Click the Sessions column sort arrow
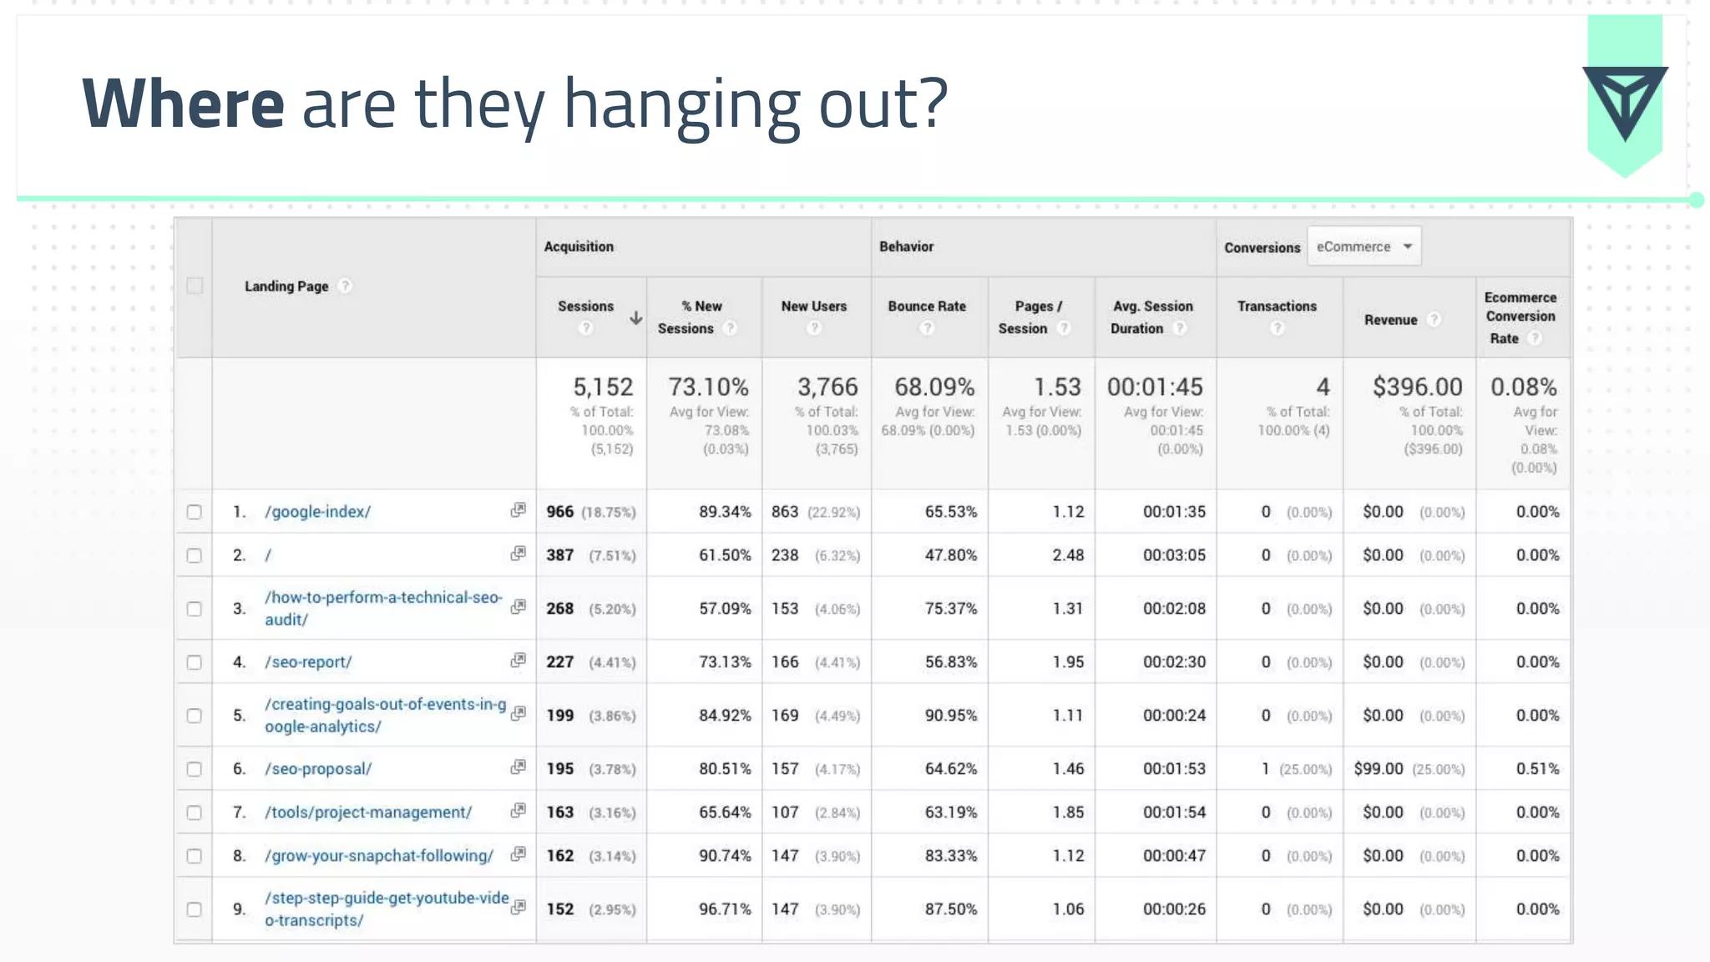 tap(635, 318)
